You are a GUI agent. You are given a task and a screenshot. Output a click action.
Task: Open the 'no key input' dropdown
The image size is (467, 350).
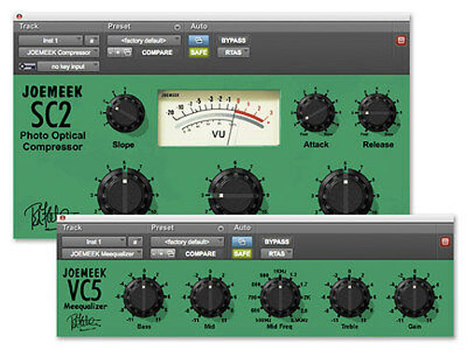[x=68, y=66]
